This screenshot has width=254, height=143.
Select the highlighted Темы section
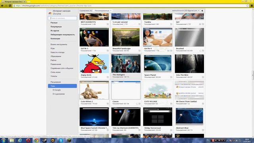pos(62,86)
